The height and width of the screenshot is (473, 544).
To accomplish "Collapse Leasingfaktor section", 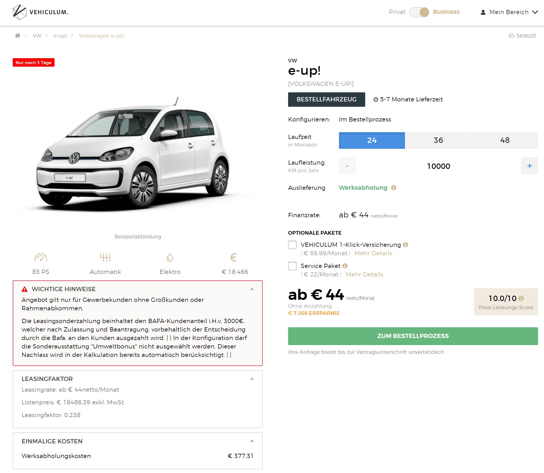I will [x=252, y=379].
